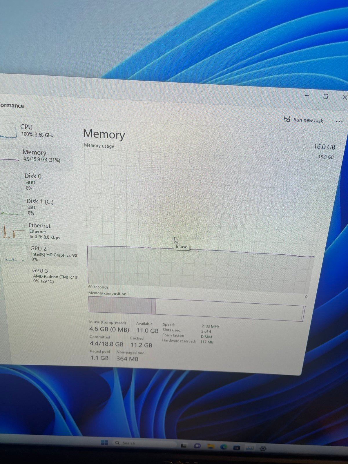
Task: Click the large Memory heading
Action: click(x=104, y=134)
